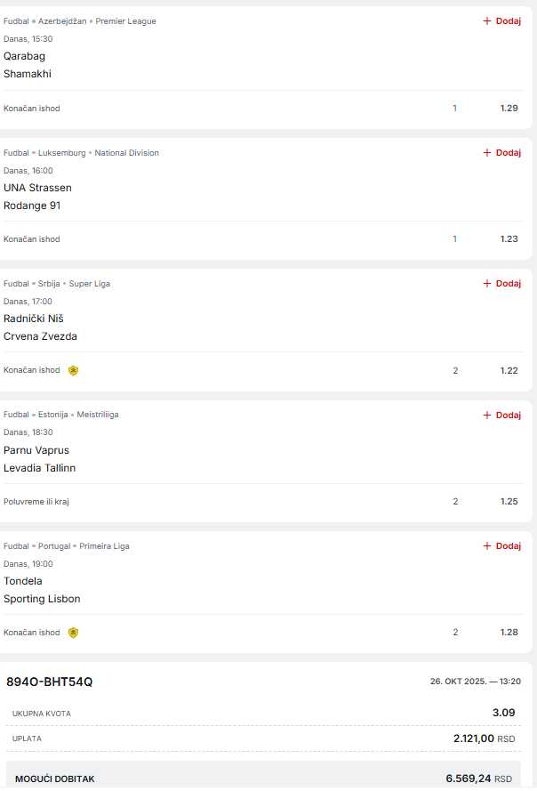Select the 1.29 odds for Qarabag match
Image resolution: width=537 pixels, height=791 pixels.
pos(509,108)
